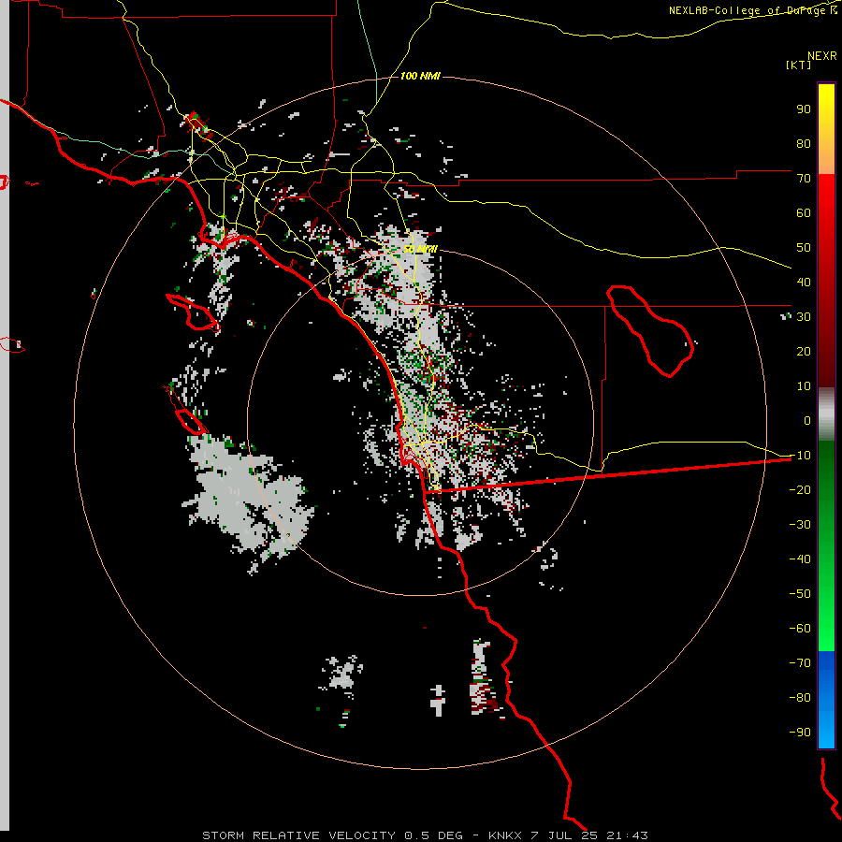
Task: Click the positive 40 scale label
Action: (804, 283)
